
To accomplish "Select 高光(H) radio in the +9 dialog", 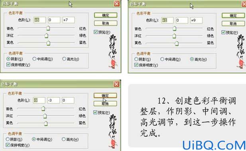I will [x=192, y=59].
